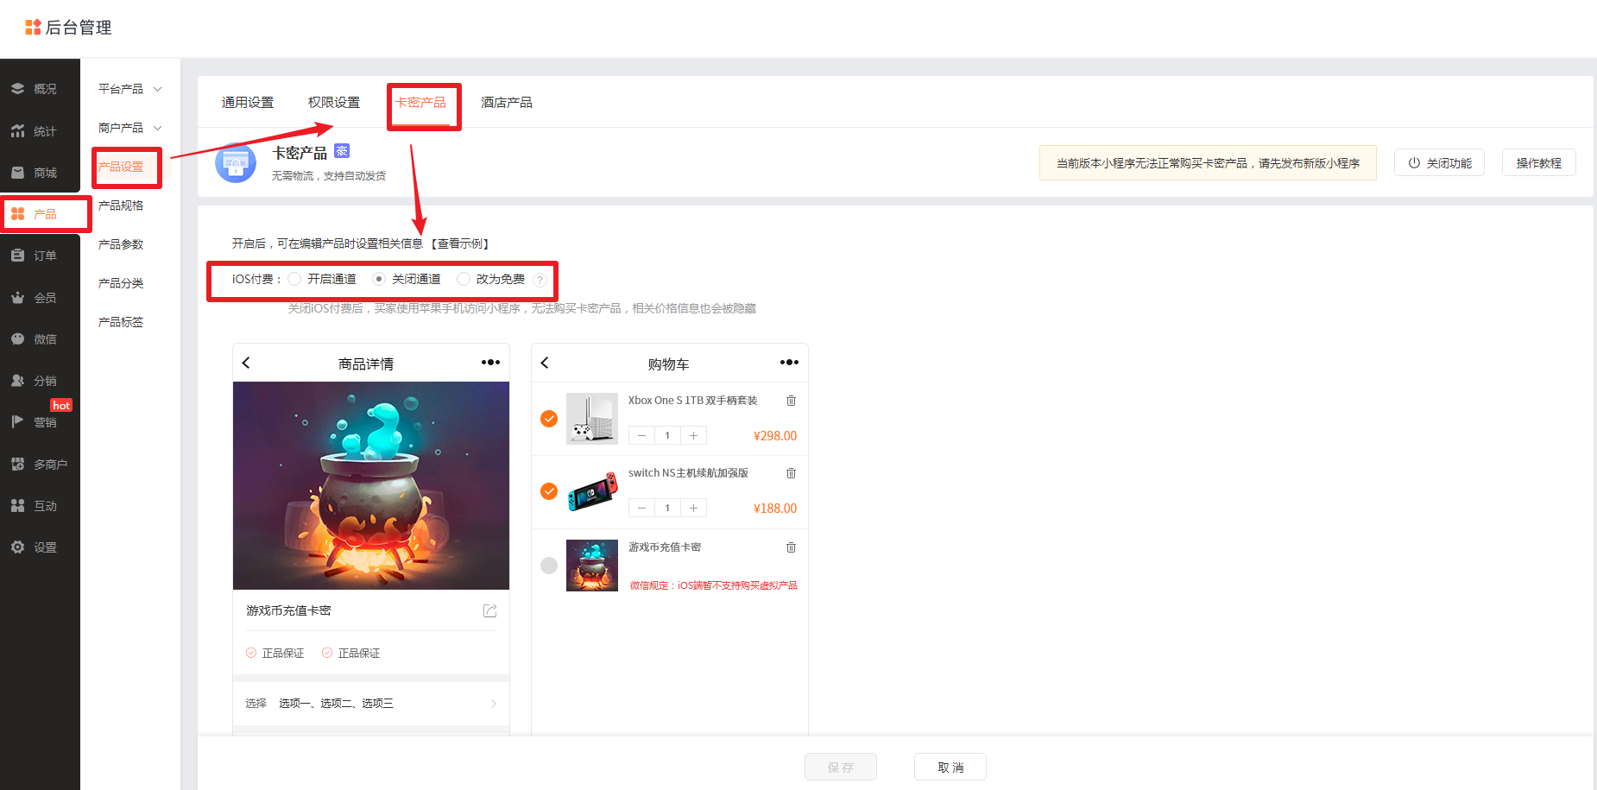Open 产品设置 in the submenu
Image resolution: width=1597 pixels, height=790 pixels.
(121, 167)
